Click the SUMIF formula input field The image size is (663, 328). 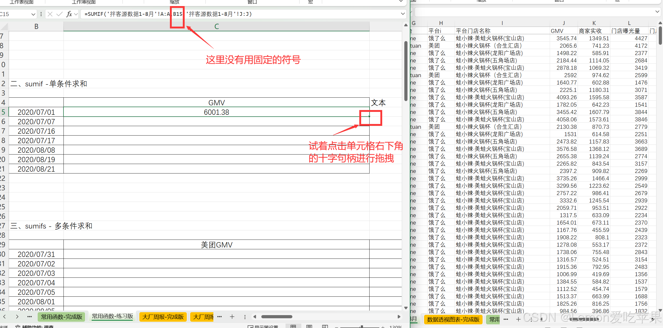(240, 14)
